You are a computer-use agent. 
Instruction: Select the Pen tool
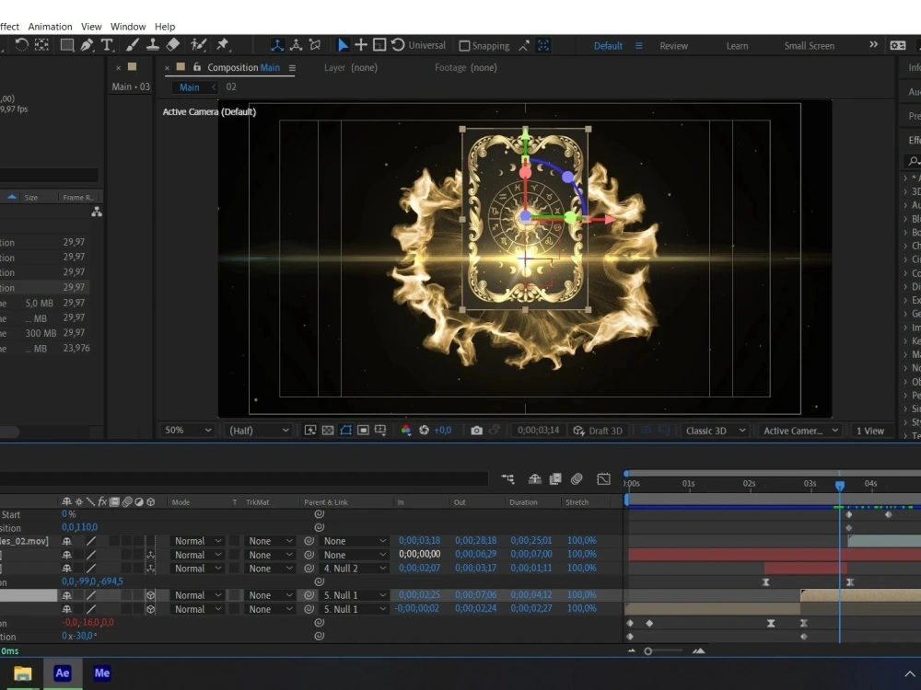[x=87, y=45]
